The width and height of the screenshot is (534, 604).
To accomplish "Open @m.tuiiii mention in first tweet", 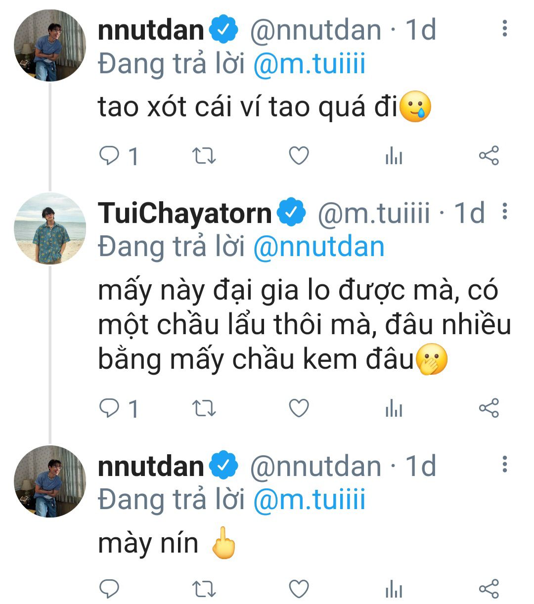I will [x=309, y=64].
